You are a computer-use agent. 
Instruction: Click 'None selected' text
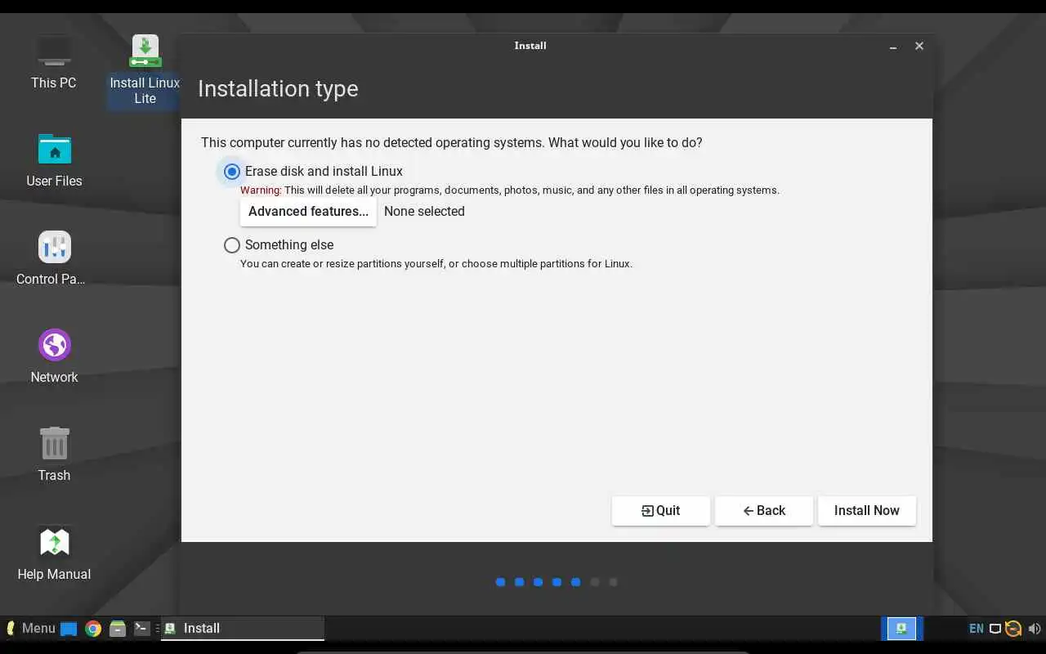424,212
